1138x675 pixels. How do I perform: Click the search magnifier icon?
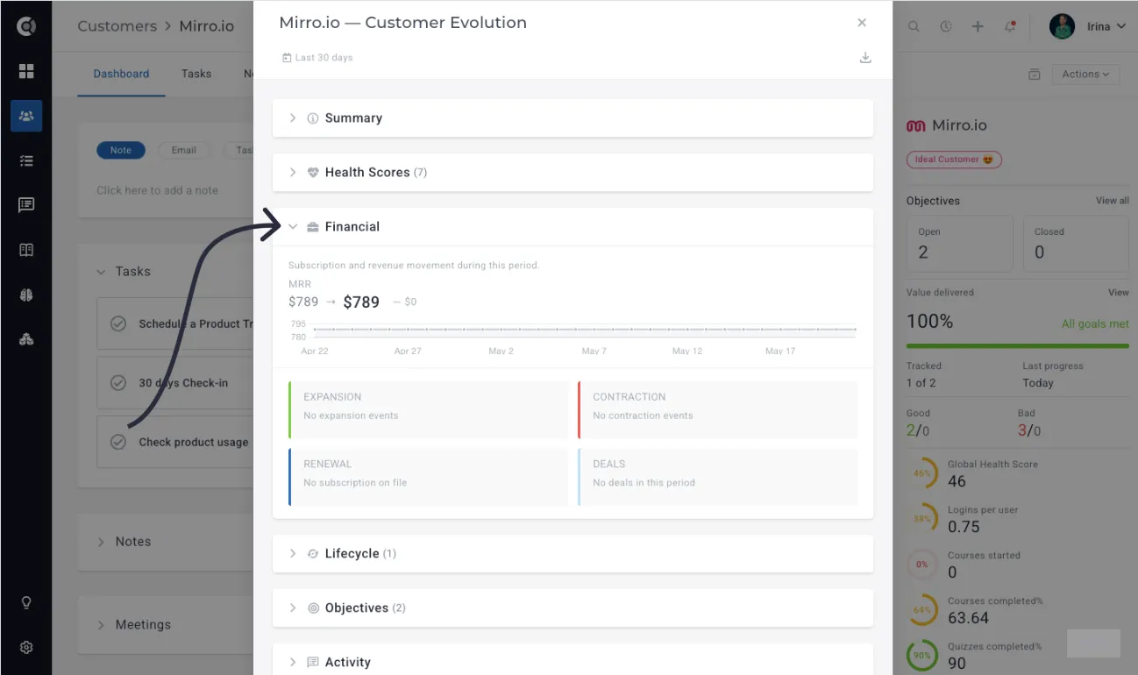(914, 26)
